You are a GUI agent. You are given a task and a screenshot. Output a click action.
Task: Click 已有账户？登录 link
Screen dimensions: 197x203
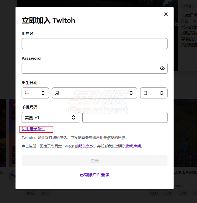point(95,175)
